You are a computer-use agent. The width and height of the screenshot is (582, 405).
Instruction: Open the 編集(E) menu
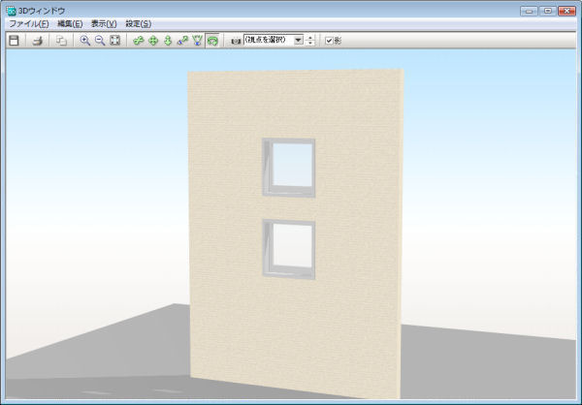point(70,23)
